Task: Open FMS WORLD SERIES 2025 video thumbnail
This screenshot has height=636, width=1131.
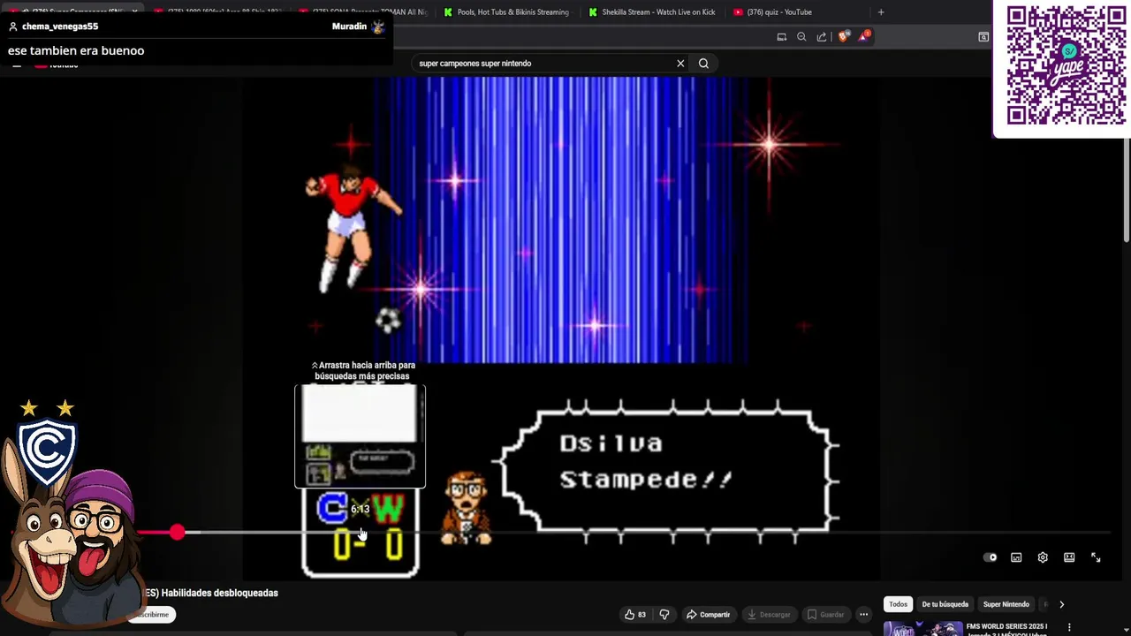Action: click(923, 629)
